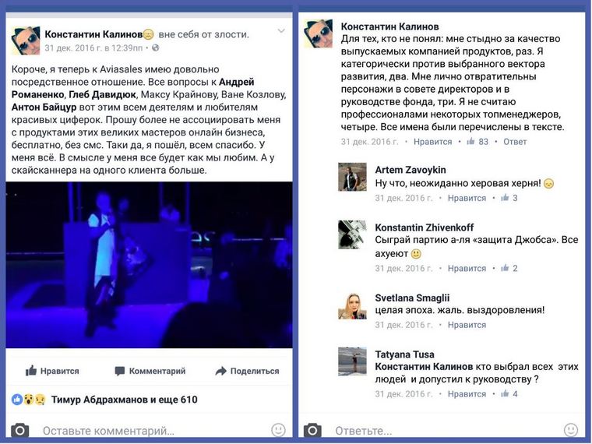Open tagged profile Антон Байцур
The width and height of the screenshot is (592, 444).
pyautogui.click(x=44, y=107)
